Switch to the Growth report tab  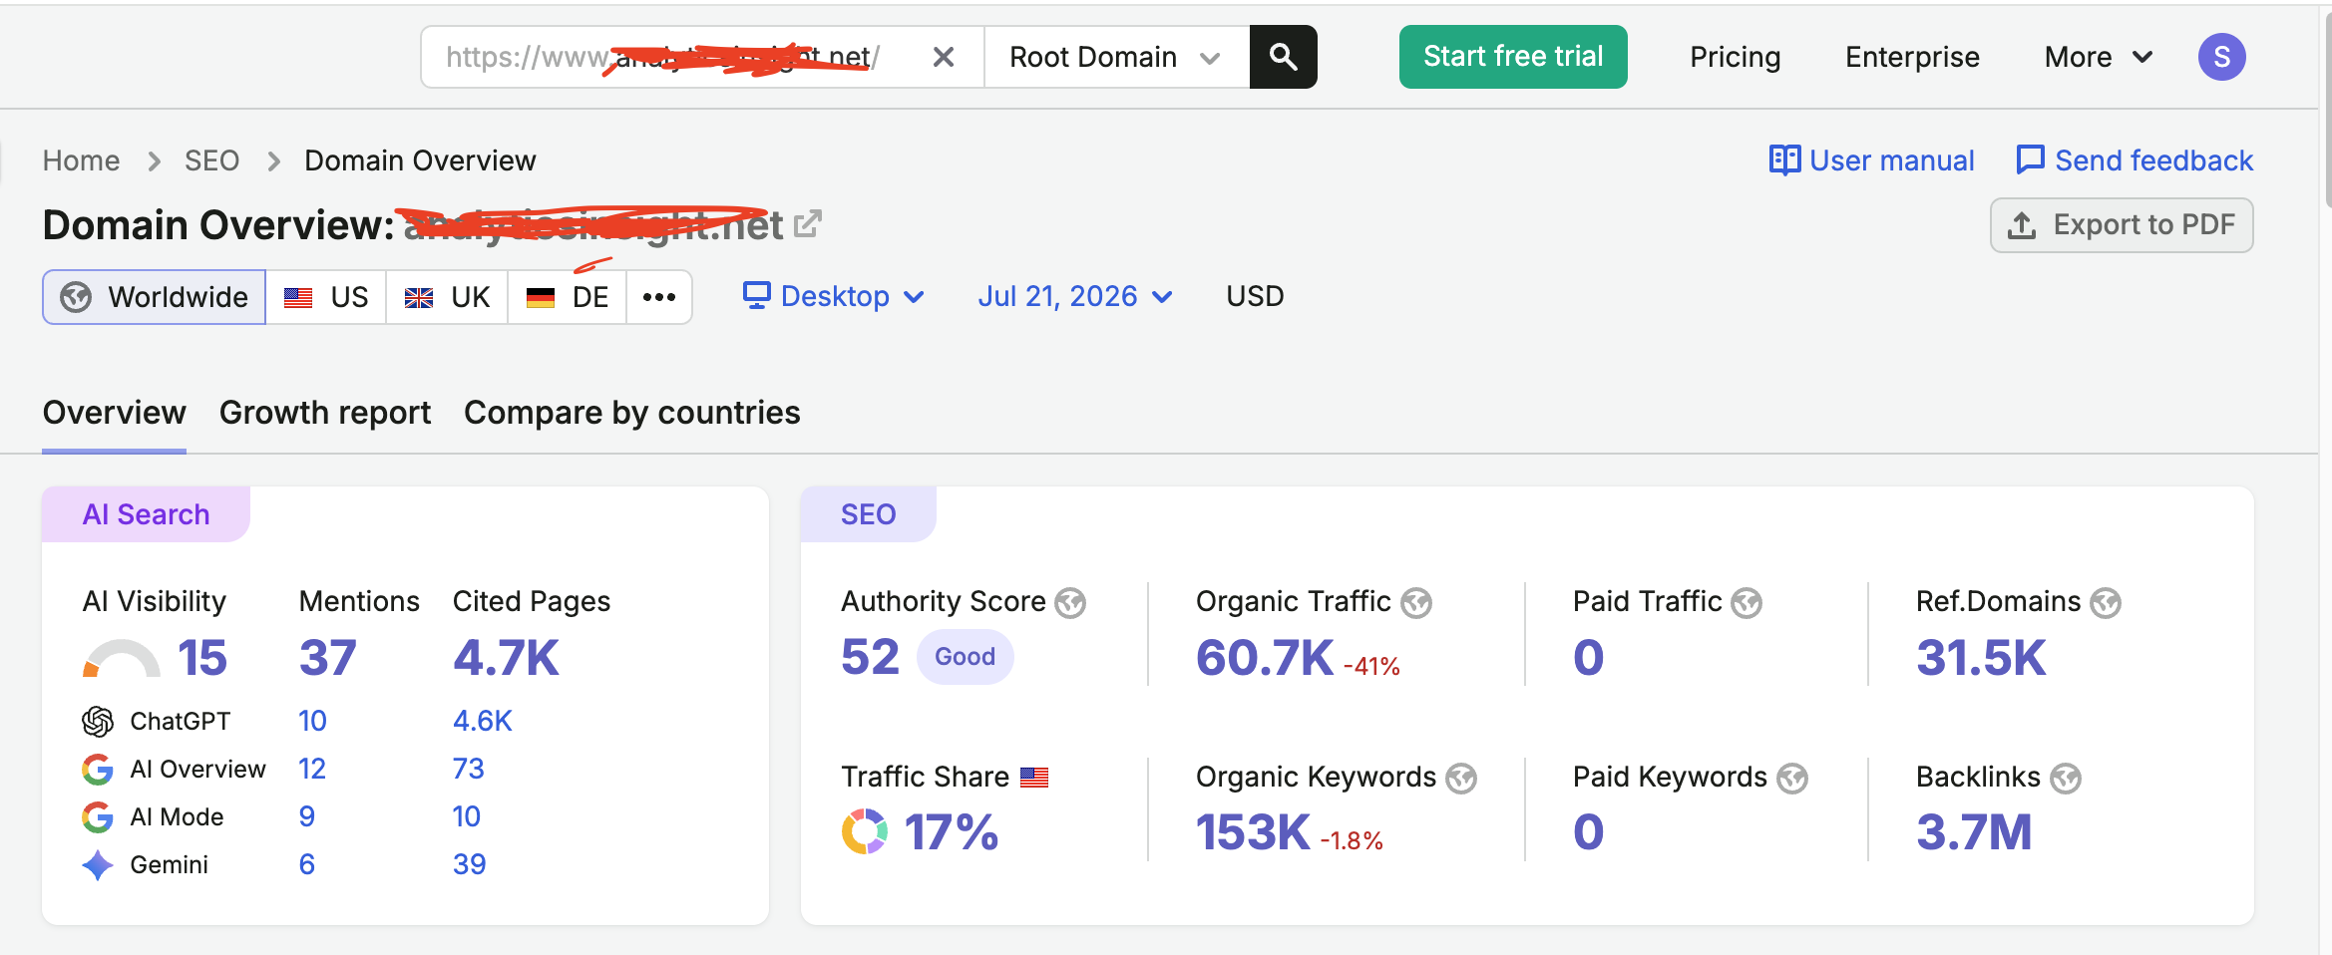(x=325, y=413)
